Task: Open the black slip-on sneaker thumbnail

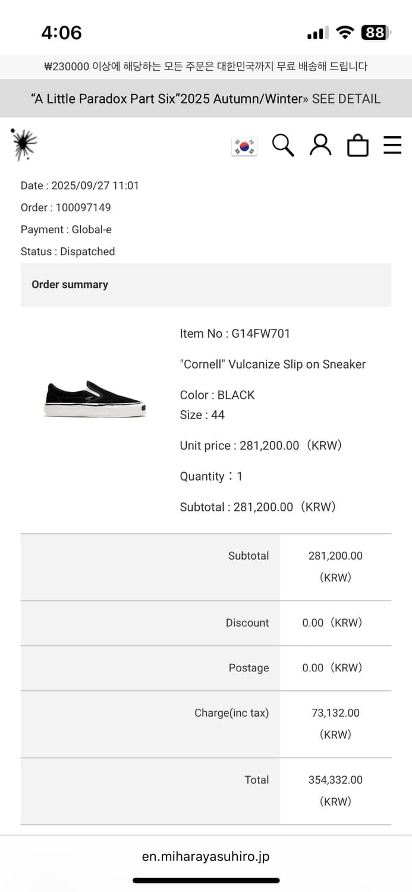Action: [95, 399]
